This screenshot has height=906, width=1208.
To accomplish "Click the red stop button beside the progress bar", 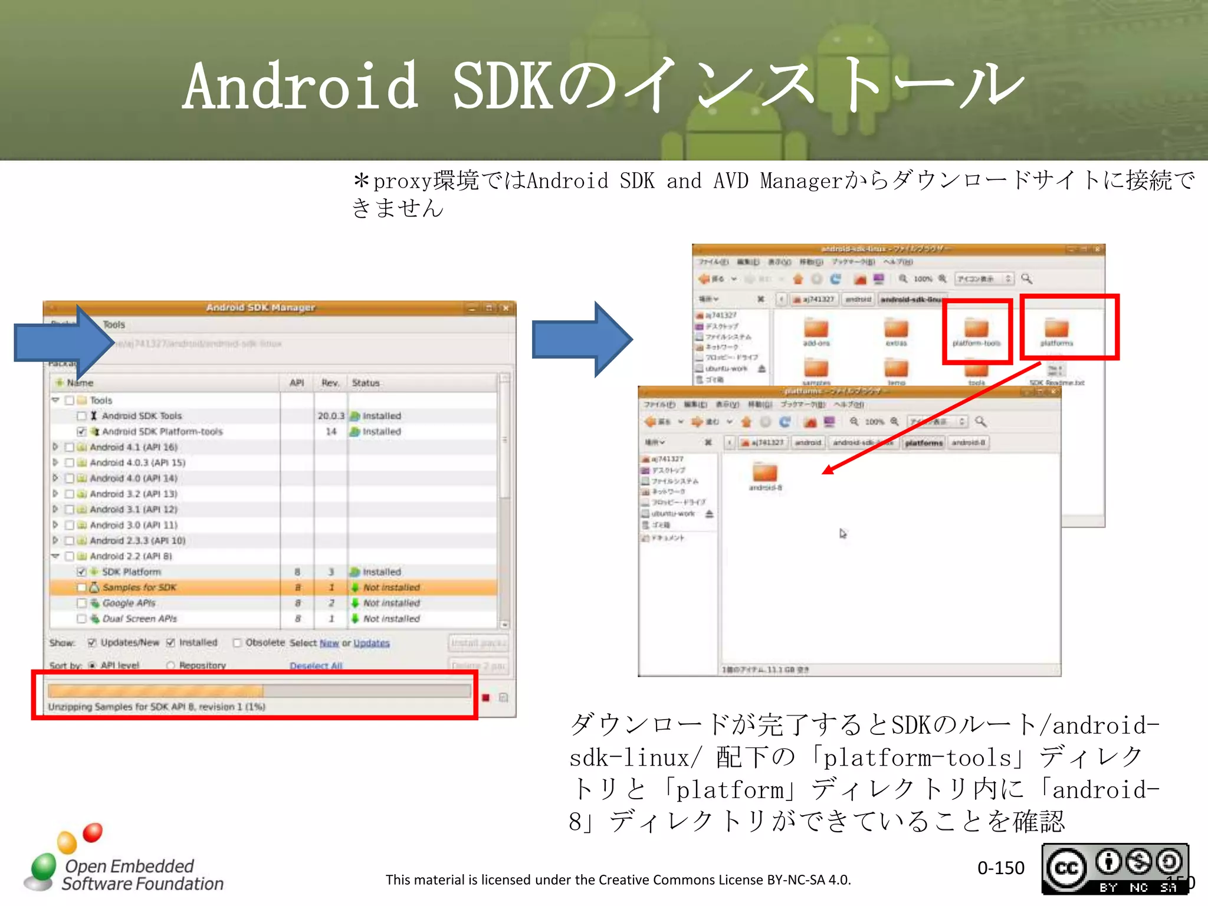I will tap(486, 698).
